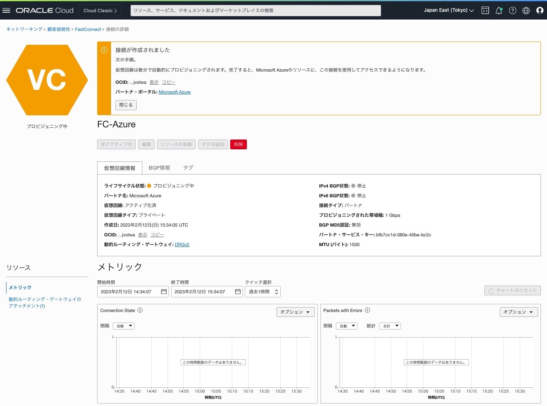Viewport: 547px width, 406px height.
Task: Open the start time calendar icon
Action: (x=164, y=292)
